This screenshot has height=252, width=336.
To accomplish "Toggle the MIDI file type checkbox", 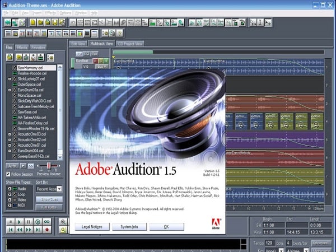I will (x=10, y=206).
